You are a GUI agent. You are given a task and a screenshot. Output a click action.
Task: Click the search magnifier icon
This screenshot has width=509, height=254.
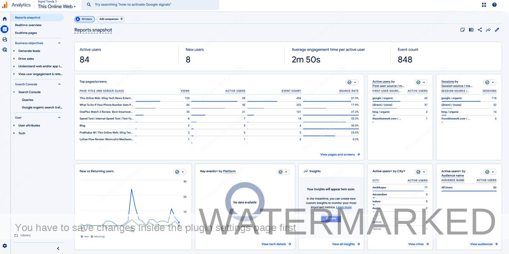[89, 5]
